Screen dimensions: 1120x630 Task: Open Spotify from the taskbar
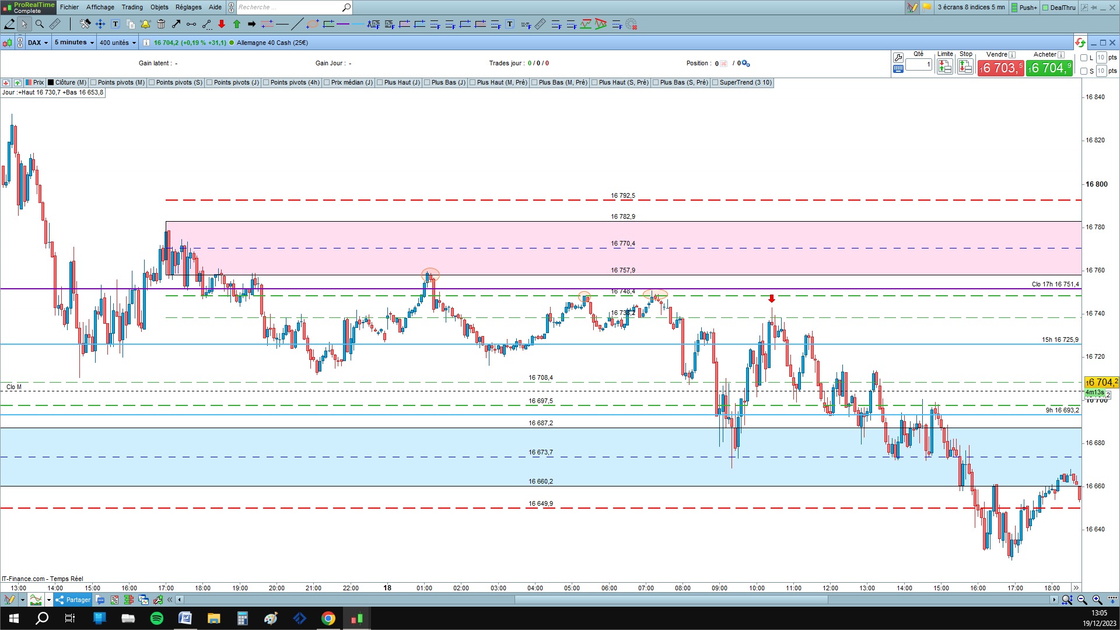click(x=157, y=618)
